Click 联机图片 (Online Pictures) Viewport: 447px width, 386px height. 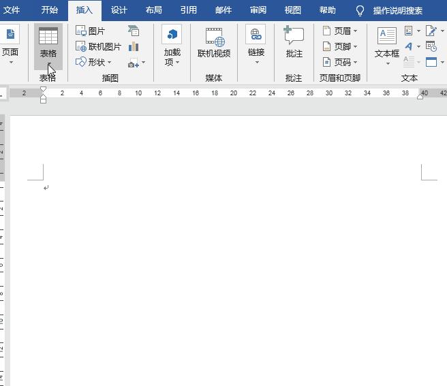(x=99, y=46)
